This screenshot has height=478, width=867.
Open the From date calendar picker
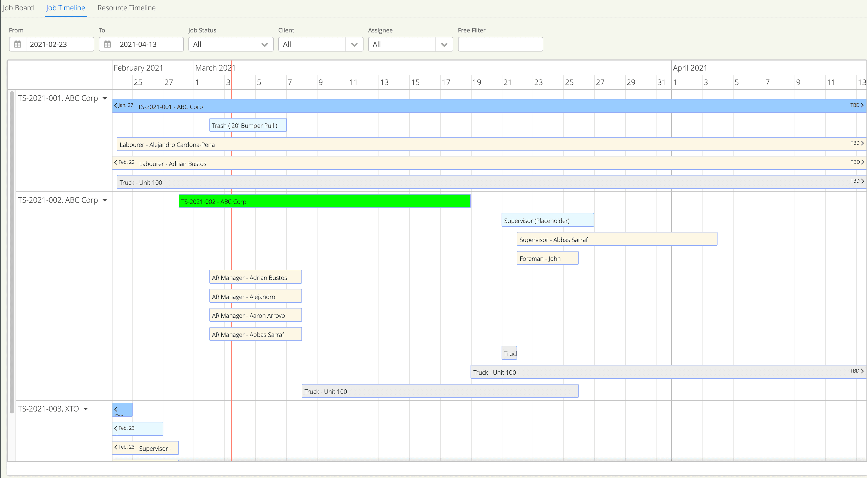17,44
